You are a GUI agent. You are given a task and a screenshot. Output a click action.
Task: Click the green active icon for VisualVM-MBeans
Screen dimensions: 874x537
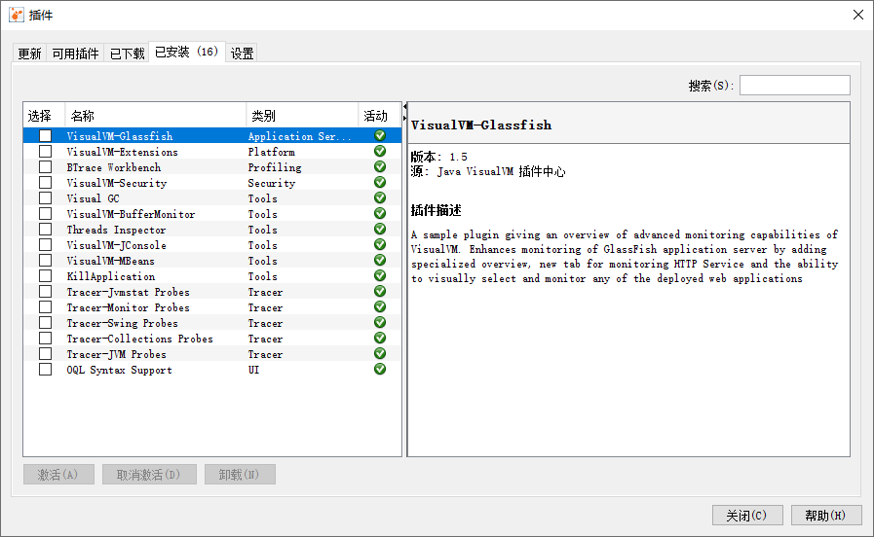tap(380, 261)
